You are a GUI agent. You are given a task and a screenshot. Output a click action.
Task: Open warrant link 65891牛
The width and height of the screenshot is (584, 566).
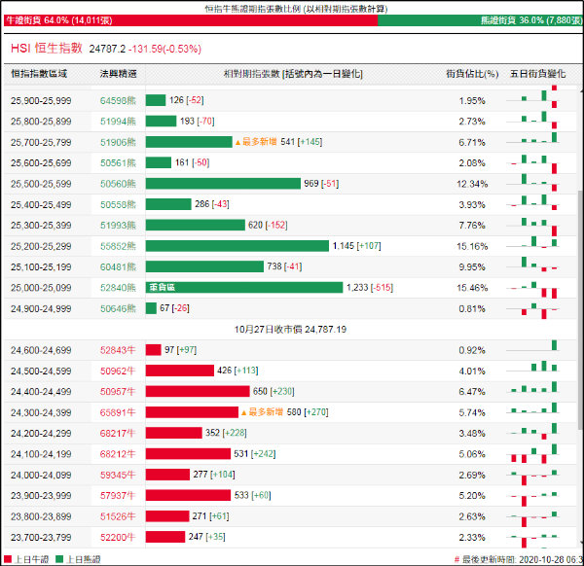pyautogui.click(x=118, y=412)
